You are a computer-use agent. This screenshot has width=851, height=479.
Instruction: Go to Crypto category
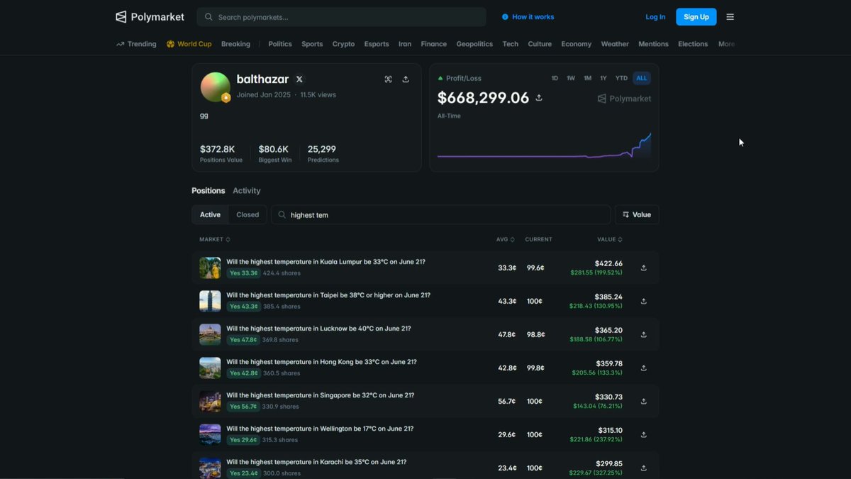(343, 44)
